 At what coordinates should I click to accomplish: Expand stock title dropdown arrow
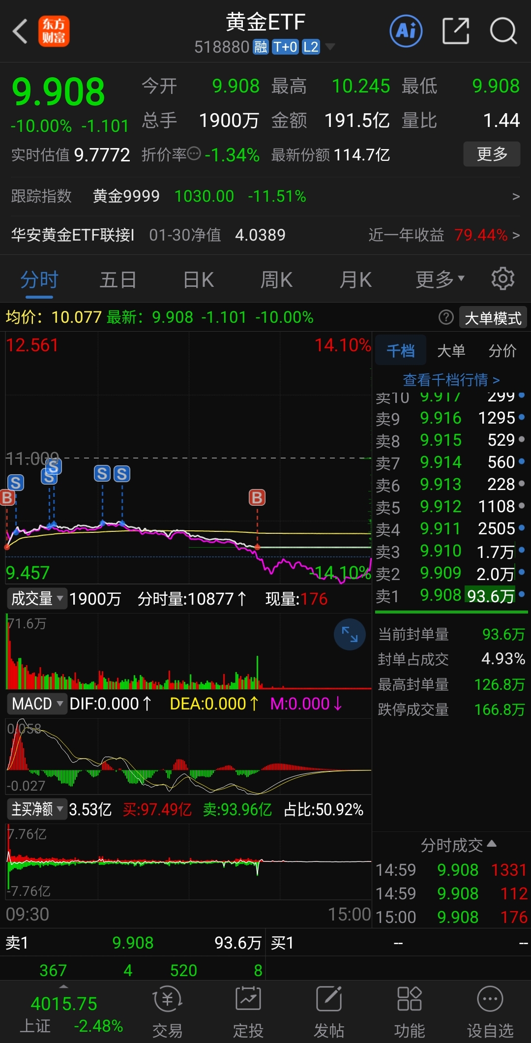330,47
